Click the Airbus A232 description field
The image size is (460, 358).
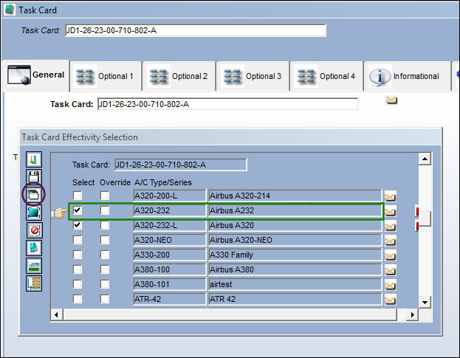click(295, 210)
